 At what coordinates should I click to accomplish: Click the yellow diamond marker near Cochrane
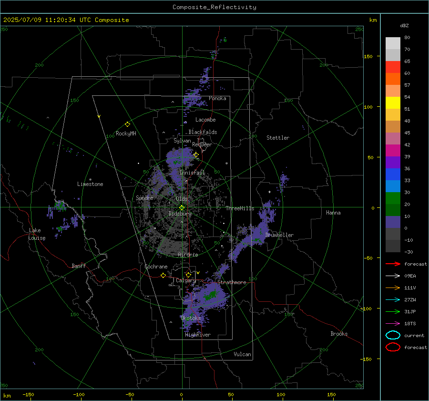pyautogui.click(x=163, y=275)
